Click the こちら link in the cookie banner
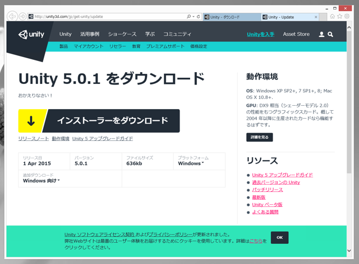This screenshot has height=264, width=359. pos(256,241)
